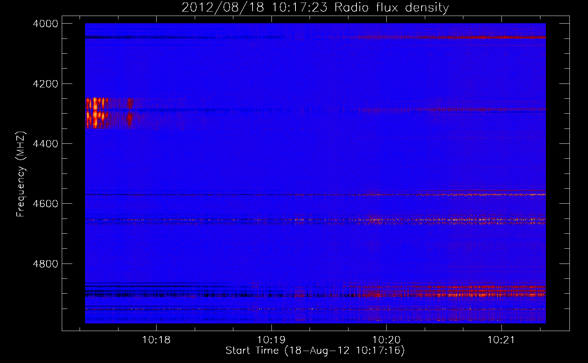Click the 4800 frequency axis label
Image resolution: width=588 pixels, height=363 pixels.
45,264
